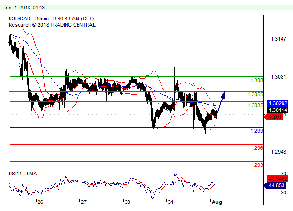Click the RSI 30 axis level
This screenshot has width=293, height=211.
283,193
